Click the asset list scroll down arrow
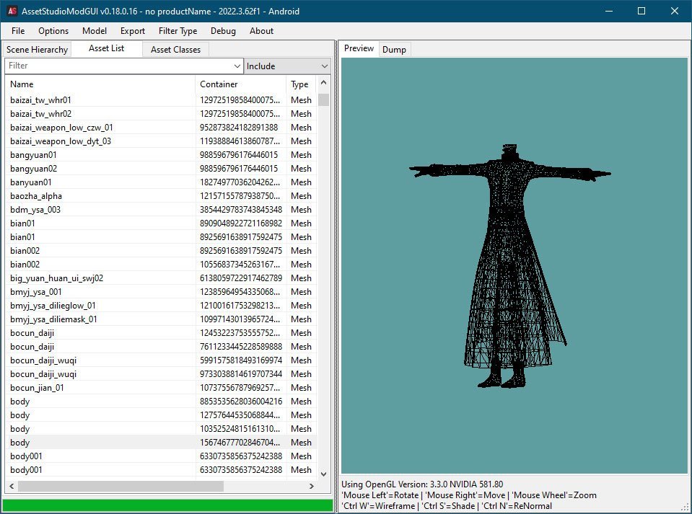Image resolution: width=692 pixels, height=514 pixels. tap(324, 473)
